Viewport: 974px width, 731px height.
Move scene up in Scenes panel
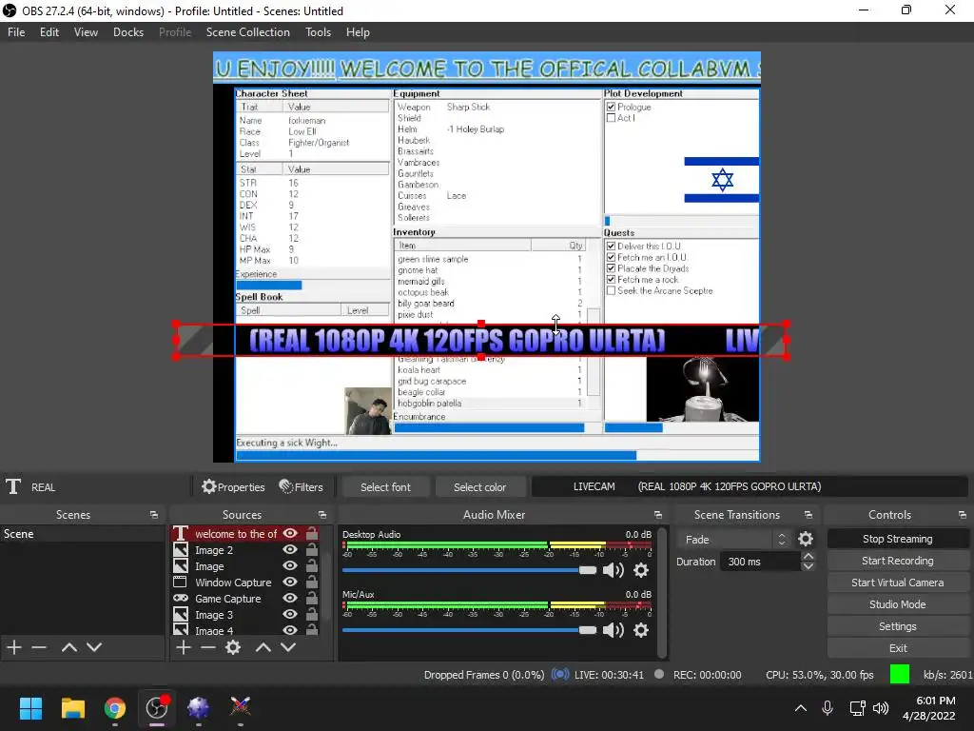tap(68, 647)
